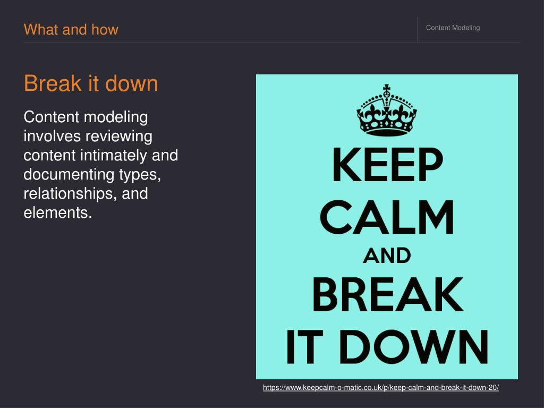Click the word 'AND' on the poster

pyautogui.click(x=387, y=256)
